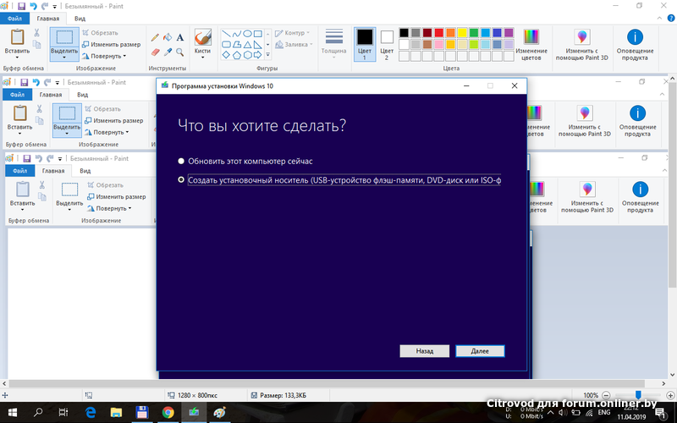Image resolution: width=677 pixels, height=423 pixels.
Task: Open File Explorer from the taskbar
Action: click(116, 413)
